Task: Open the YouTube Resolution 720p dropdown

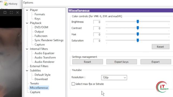Action: point(114,78)
